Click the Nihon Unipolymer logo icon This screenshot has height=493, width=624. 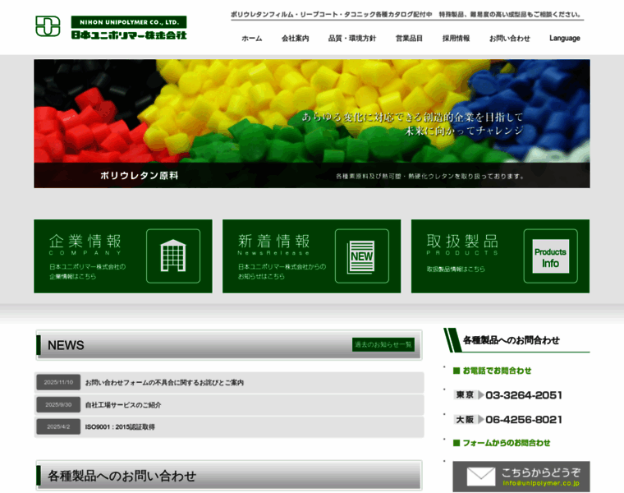[x=48, y=26]
